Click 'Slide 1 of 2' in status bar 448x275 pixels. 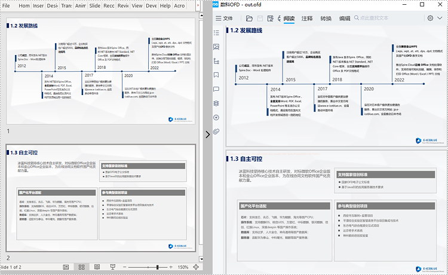coord(11,267)
